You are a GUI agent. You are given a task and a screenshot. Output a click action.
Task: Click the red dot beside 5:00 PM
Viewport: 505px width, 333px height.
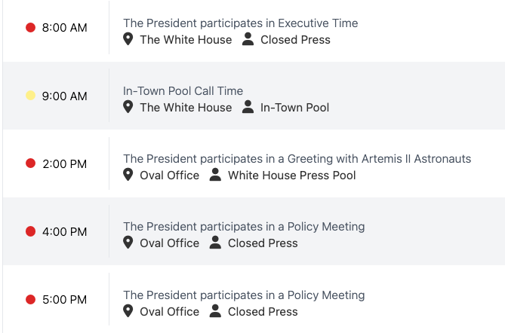31,300
